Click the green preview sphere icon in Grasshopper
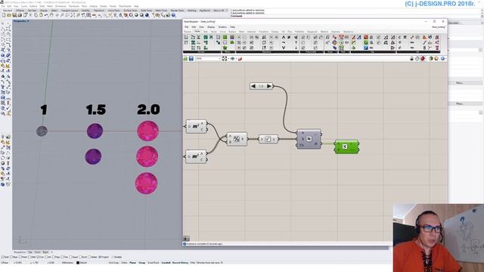This screenshot has width=484, height=272. click(x=431, y=58)
